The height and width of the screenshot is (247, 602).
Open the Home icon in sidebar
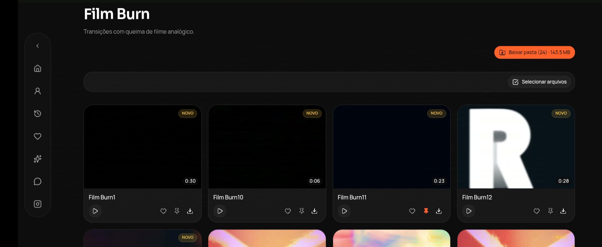pyautogui.click(x=38, y=68)
